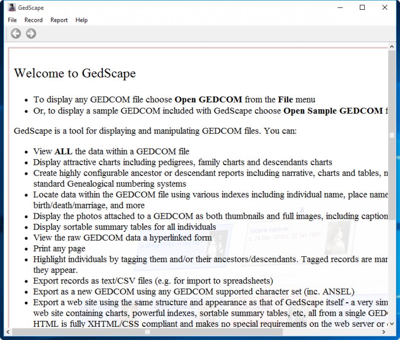Maximize the GedScape window
Viewport: 400px width, 340px height.
pyautogui.click(x=362, y=8)
